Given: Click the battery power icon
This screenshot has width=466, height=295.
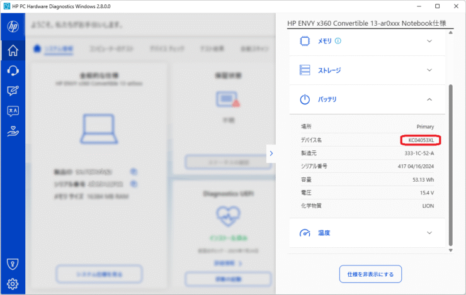Looking at the screenshot, I should click(305, 99).
